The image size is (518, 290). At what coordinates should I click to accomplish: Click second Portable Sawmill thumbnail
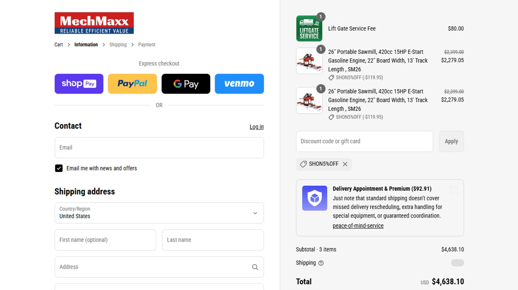[x=309, y=100]
